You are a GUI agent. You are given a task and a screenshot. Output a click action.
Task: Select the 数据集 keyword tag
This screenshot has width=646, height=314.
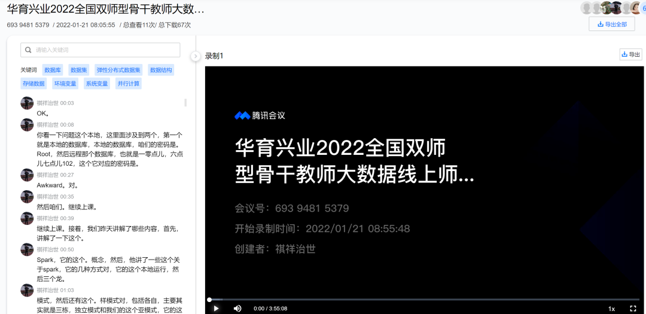79,70
